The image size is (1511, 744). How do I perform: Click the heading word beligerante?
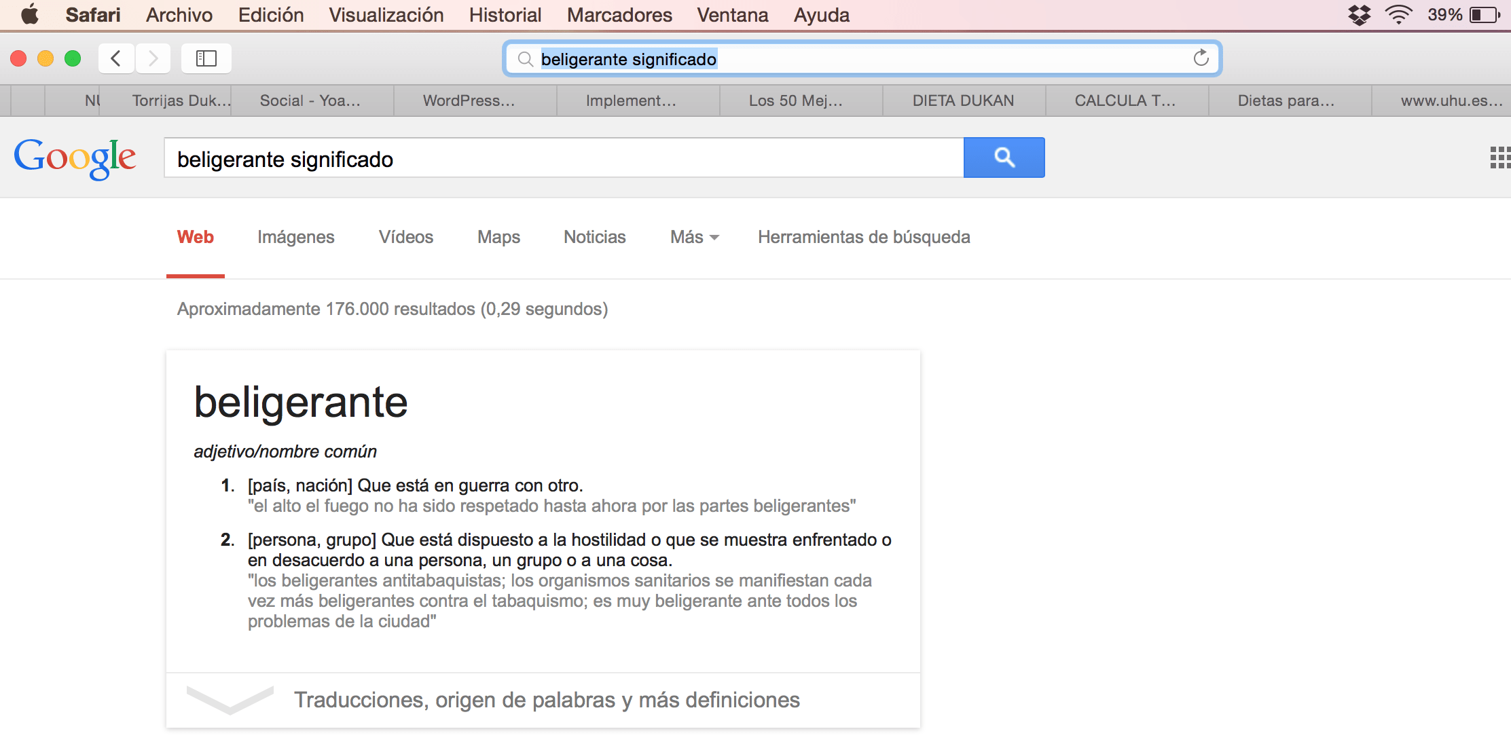(301, 403)
